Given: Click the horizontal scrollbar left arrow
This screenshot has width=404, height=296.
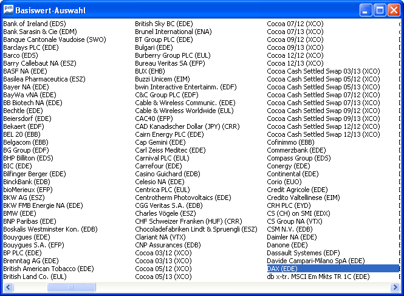Looking at the screenshot, I should [7, 287].
